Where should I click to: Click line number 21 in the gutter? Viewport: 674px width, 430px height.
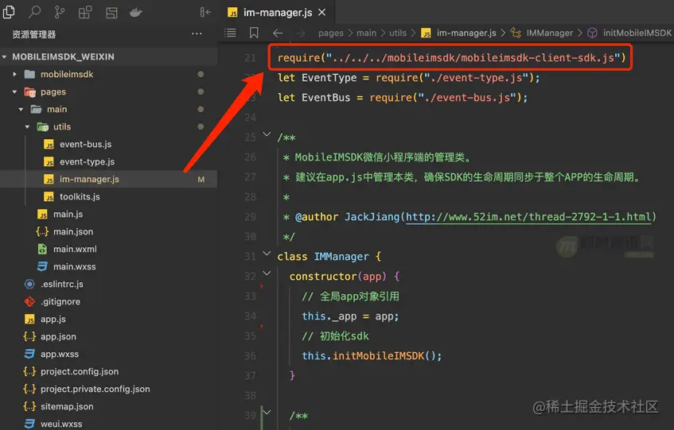point(250,58)
